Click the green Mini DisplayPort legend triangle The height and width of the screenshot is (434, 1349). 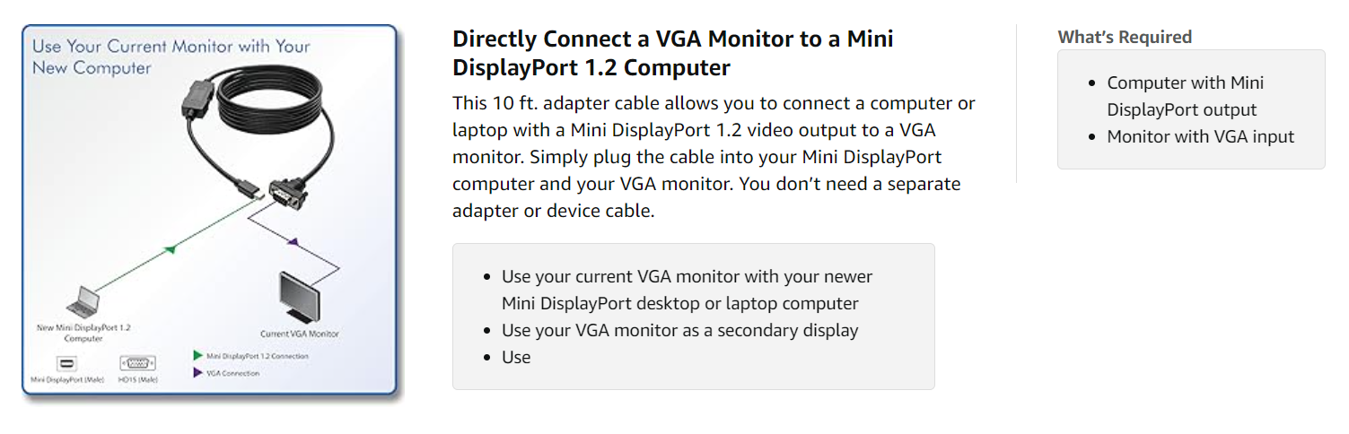197,356
